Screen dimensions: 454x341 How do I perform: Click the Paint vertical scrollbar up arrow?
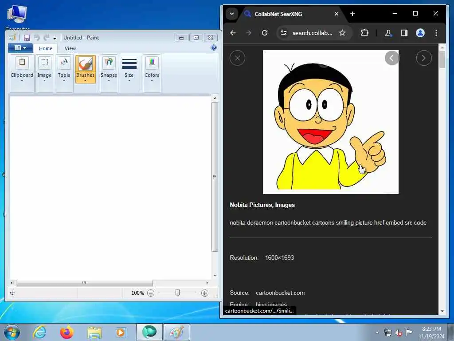point(215,98)
